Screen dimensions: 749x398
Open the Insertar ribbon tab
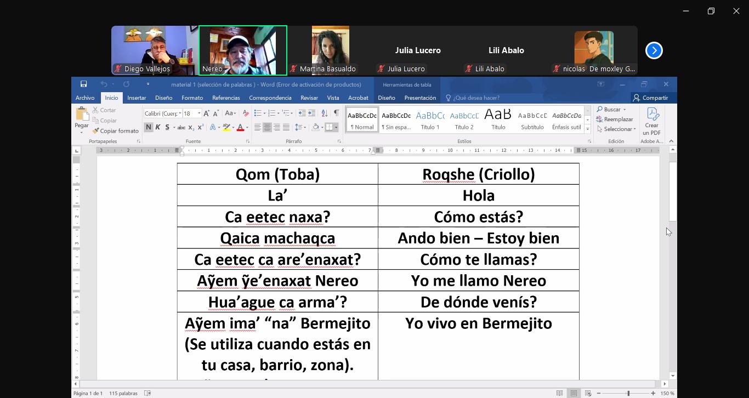(x=137, y=98)
